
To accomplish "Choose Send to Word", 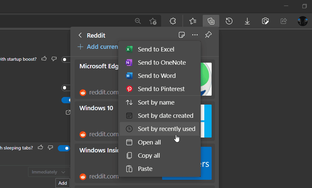I will coord(159,76).
